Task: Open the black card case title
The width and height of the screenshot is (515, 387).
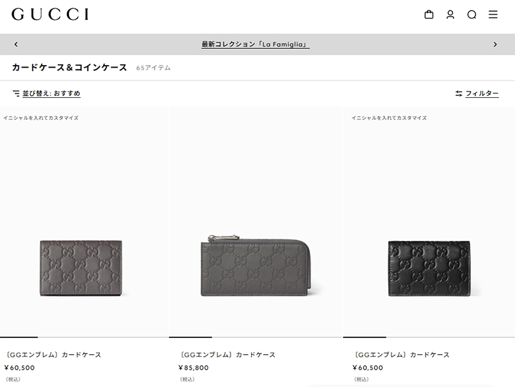Action: [401, 355]
